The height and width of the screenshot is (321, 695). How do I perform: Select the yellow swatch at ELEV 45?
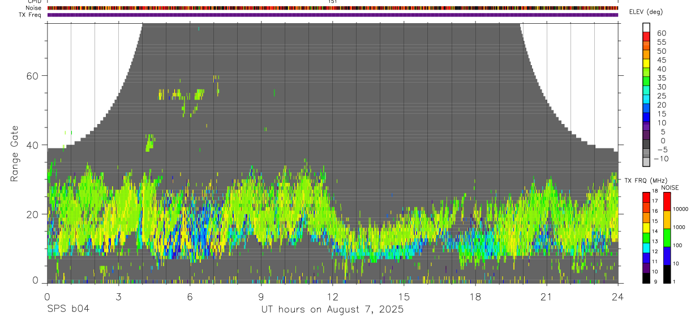[x=646, y=63]
